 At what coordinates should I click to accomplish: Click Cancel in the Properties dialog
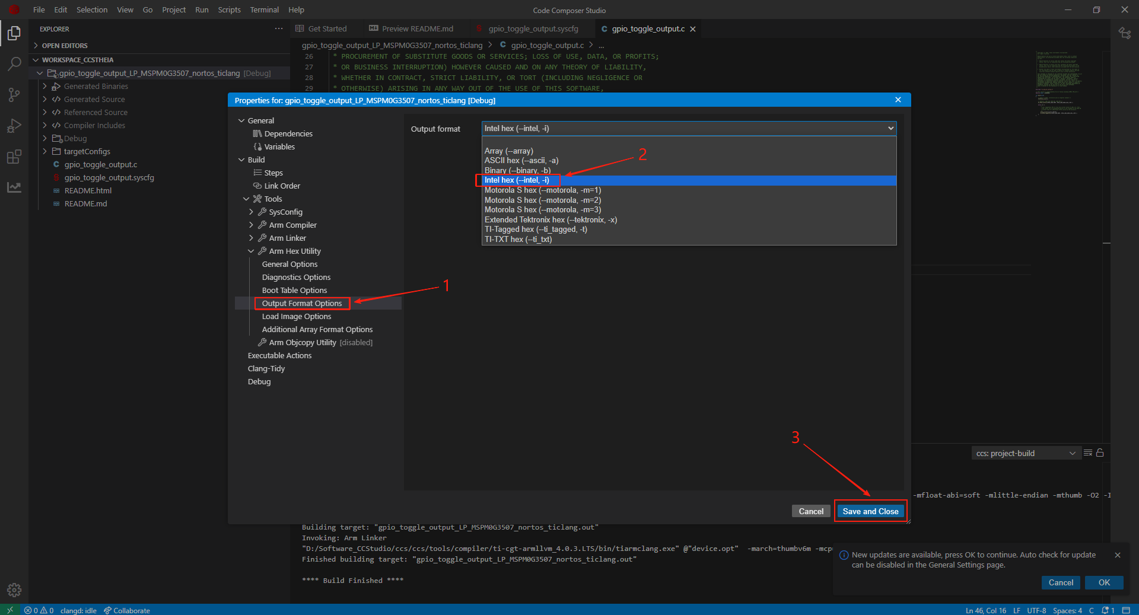[811, 511]
